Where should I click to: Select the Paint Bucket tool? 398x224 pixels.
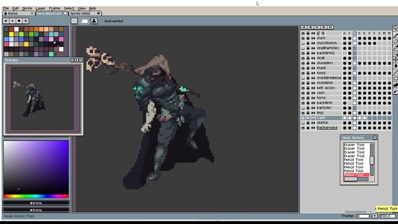point(396,66)
